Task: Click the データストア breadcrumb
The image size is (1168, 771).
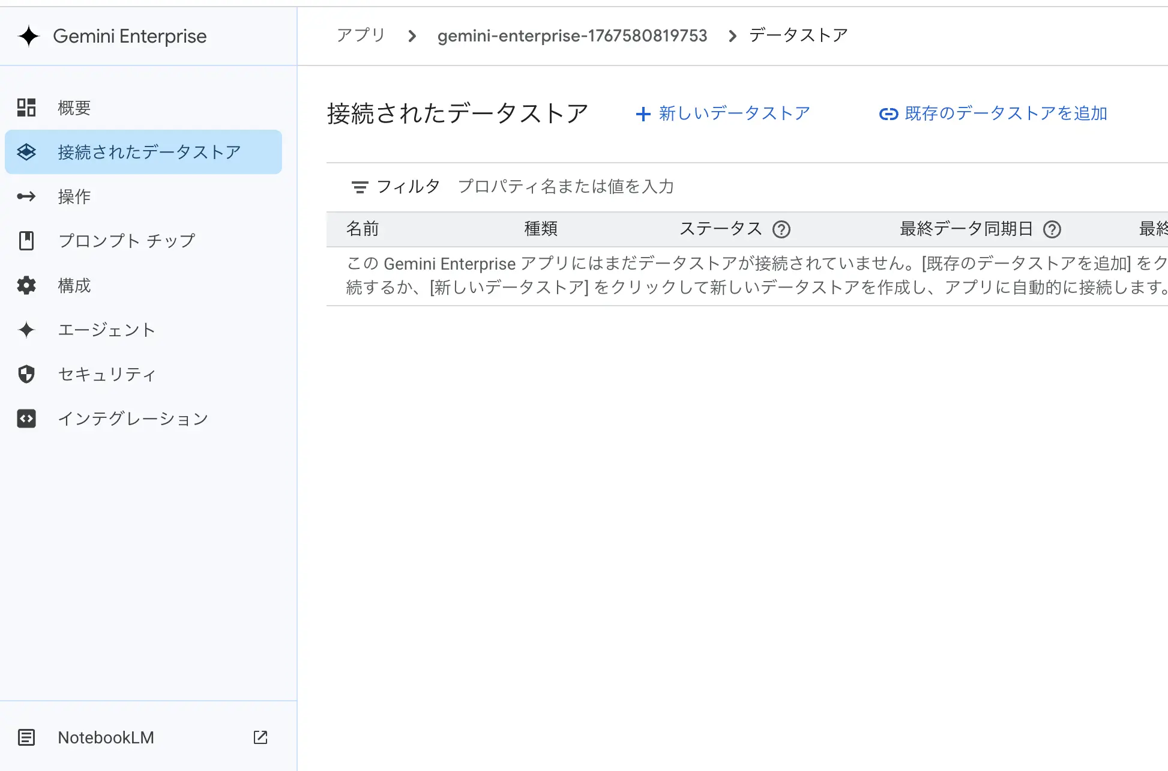Action: pos(798,35)
